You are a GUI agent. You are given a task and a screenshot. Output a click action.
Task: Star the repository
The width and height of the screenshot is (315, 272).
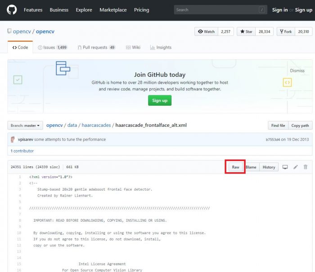coord(246,31)
